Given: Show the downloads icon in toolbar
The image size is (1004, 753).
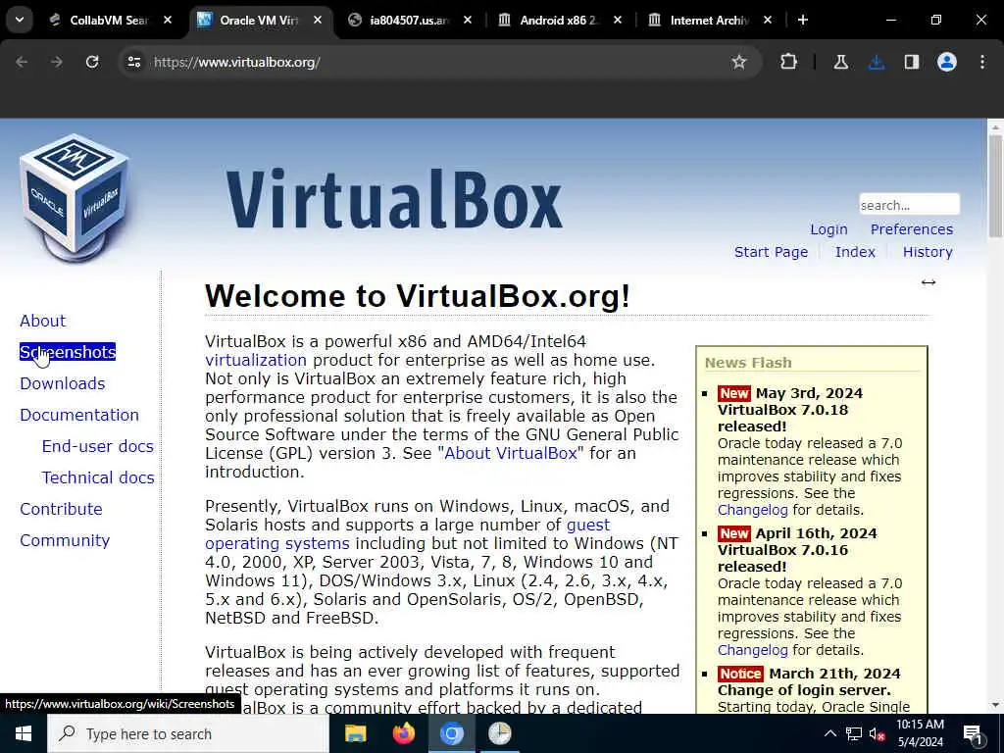Looking at the screenshot, I should tap(877, 62).
